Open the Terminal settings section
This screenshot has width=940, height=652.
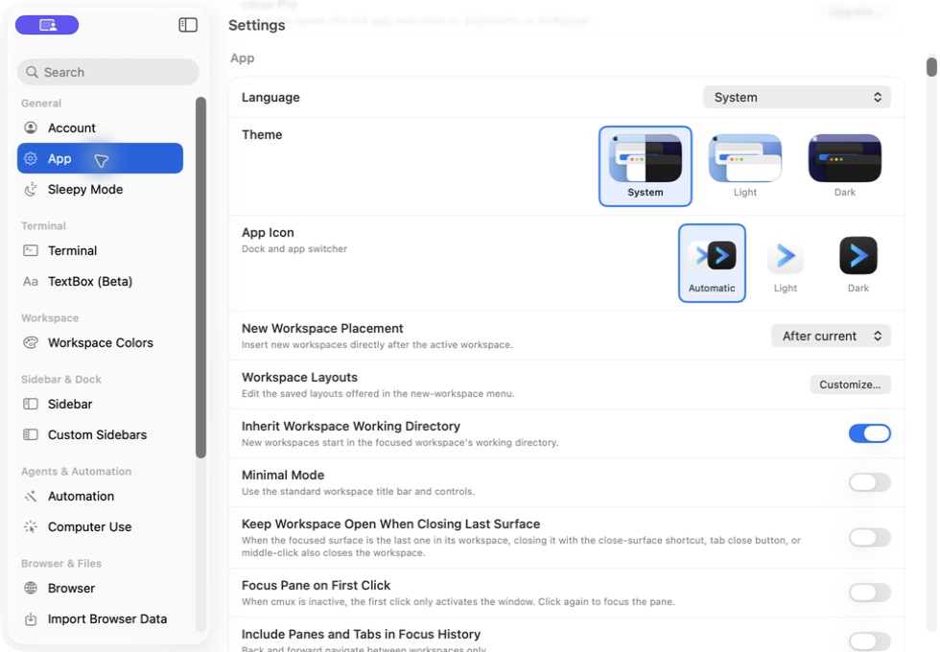point(100,250)
